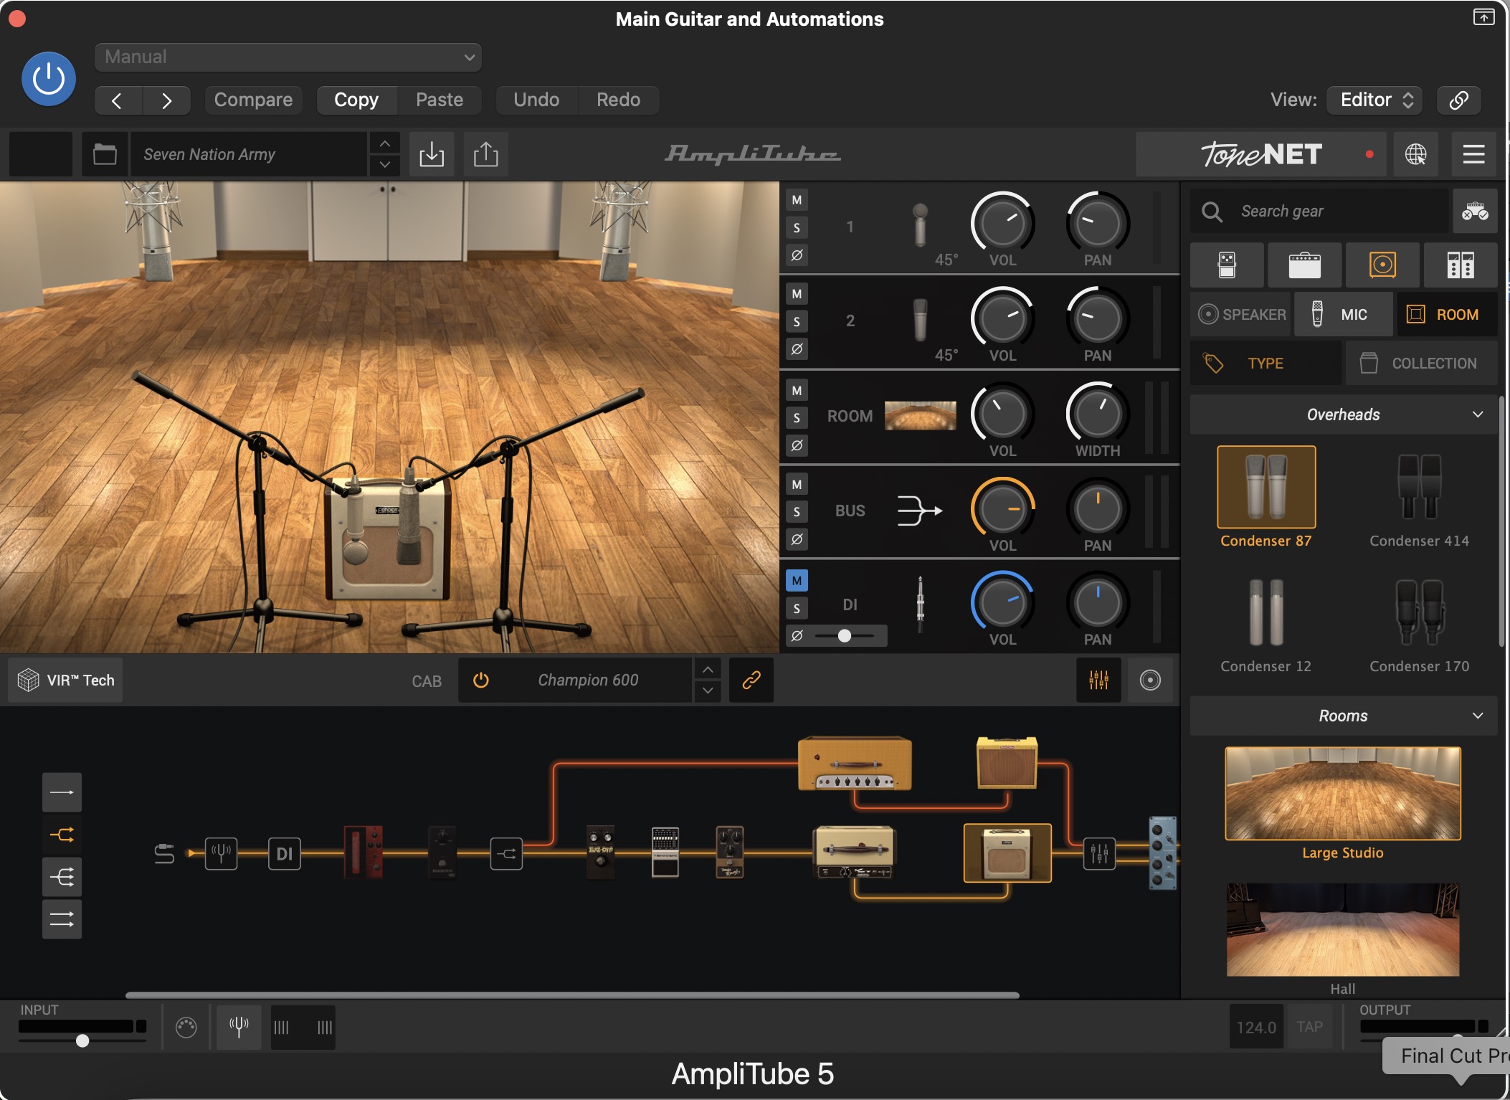Select the TYPE filter tab
This screenshot has width=1510, height=1100.
tap(1266, 364)
